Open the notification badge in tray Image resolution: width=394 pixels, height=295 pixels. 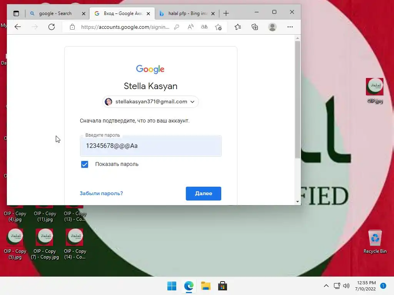(383, 286)
